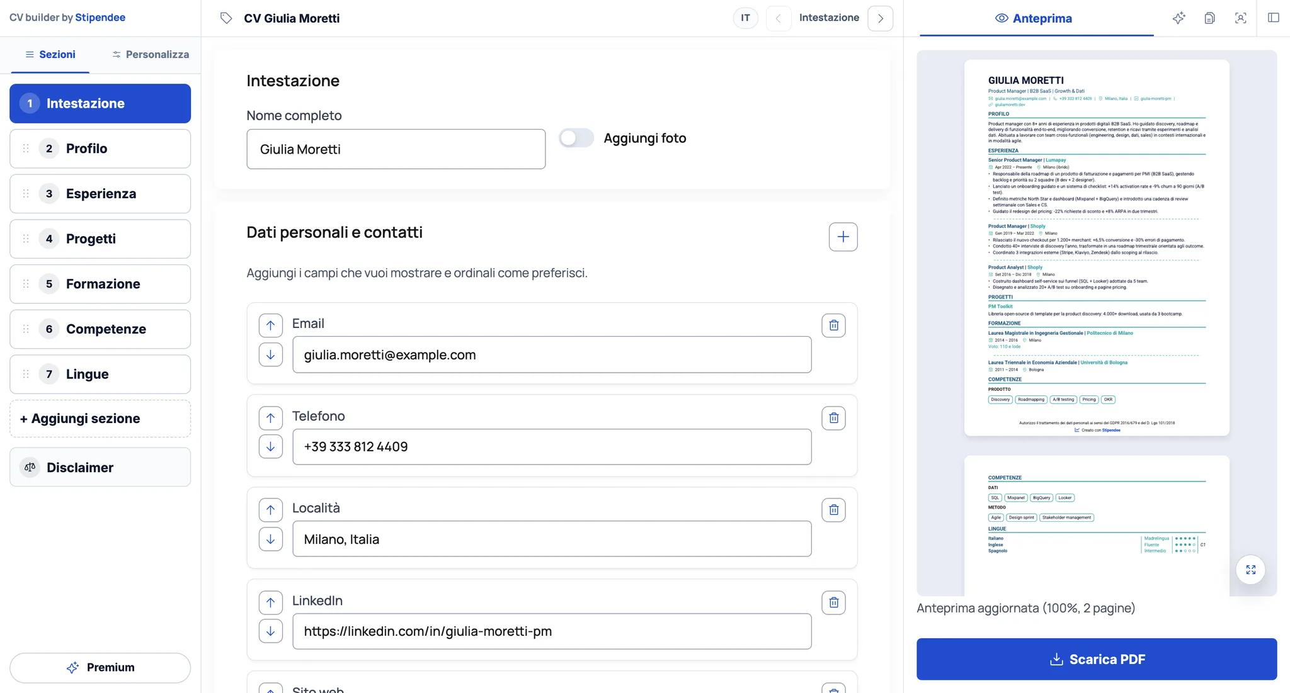The height and width of the screenshot is (693, 1290).
Task: Open the Disclaimer section
Action: (100, 467)
